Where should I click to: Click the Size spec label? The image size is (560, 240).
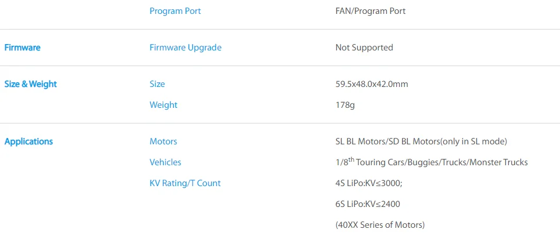click(x=157, y=84)
